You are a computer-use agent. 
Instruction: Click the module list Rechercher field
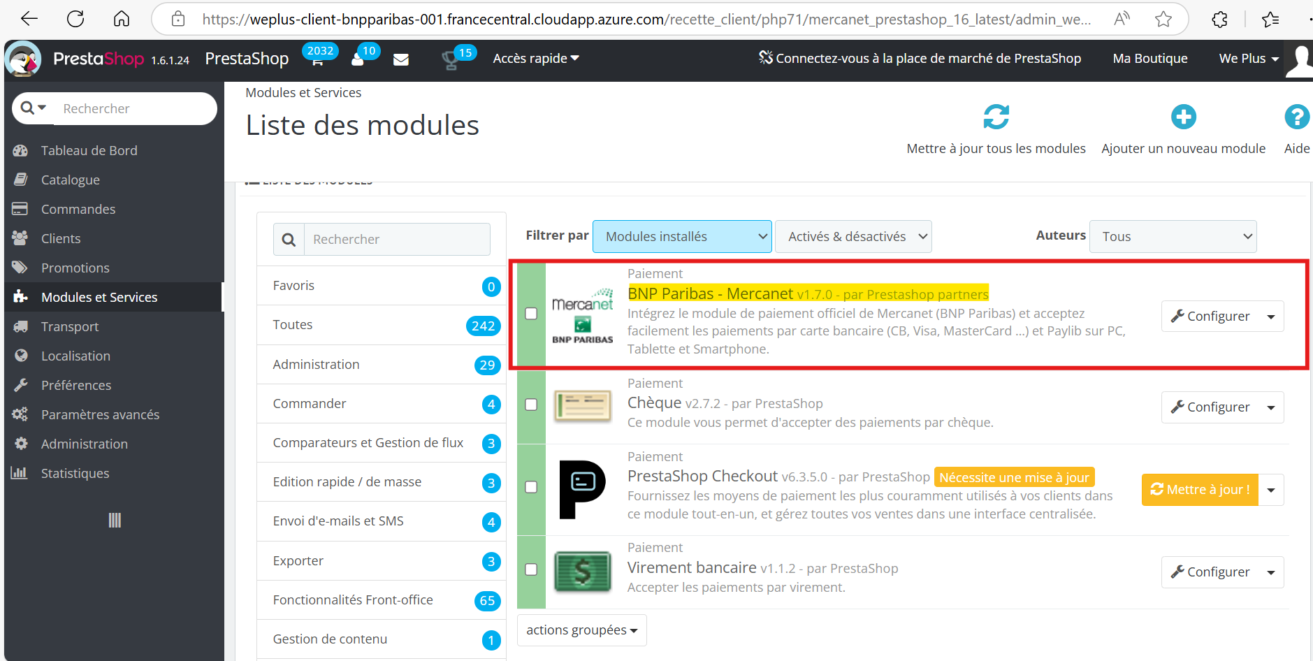click(397, 240)
